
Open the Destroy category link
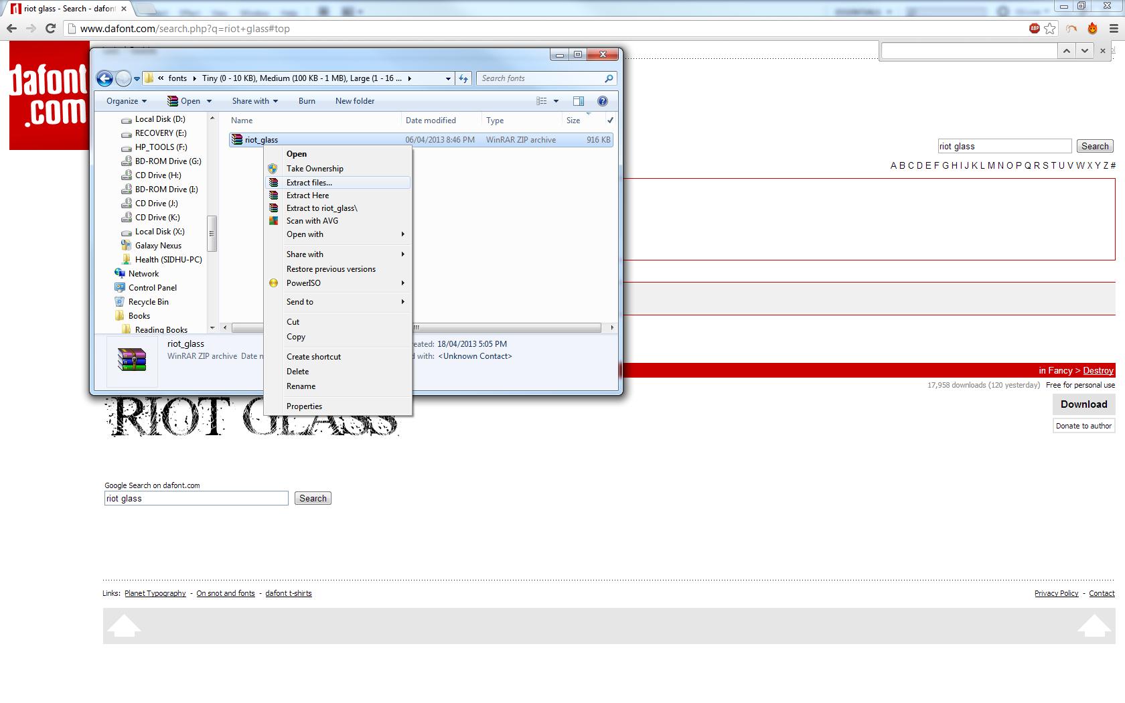tap(1098, 371)
